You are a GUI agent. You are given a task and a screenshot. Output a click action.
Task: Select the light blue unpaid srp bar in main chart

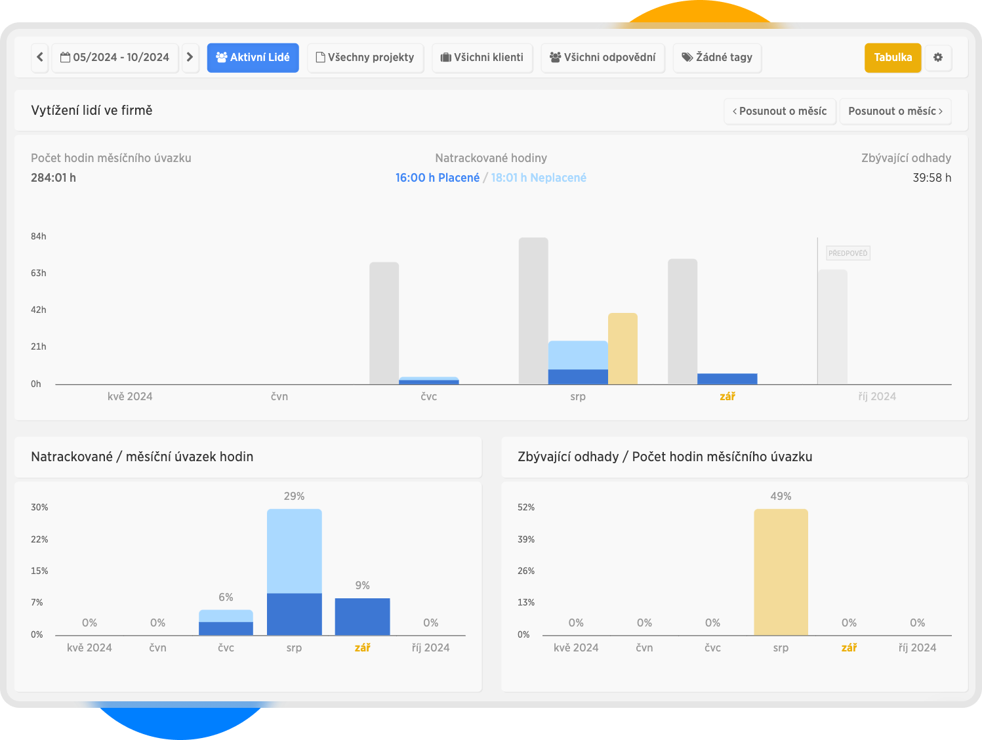pyautogui.click(x=578, y=355)
